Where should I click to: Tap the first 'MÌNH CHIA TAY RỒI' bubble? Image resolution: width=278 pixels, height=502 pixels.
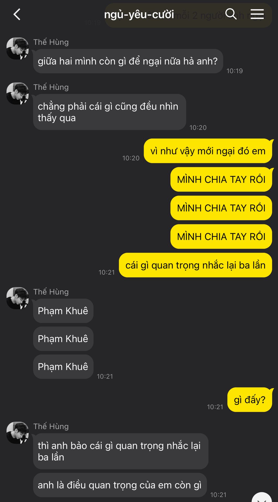221,179
